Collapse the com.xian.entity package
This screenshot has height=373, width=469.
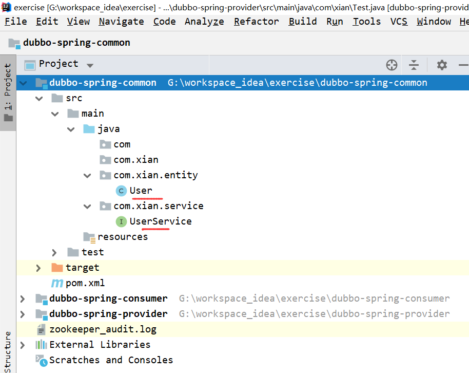87,175
